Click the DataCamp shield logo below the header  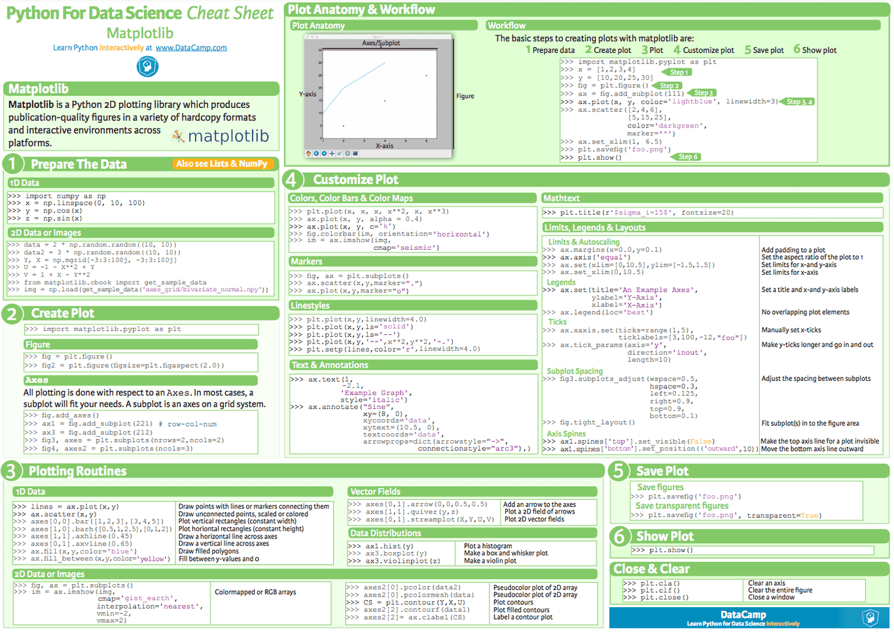tap(147, 66)
